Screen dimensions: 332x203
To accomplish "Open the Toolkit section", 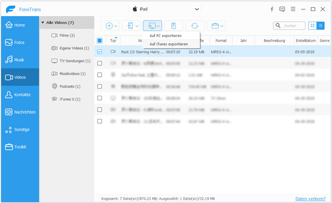I will point(20,147).
